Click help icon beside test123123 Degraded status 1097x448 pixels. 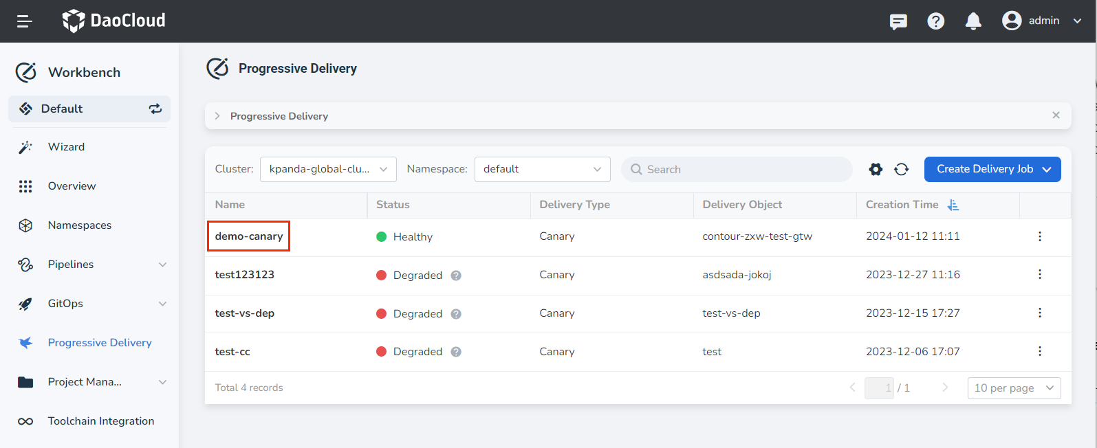click(x=456, y=276)
